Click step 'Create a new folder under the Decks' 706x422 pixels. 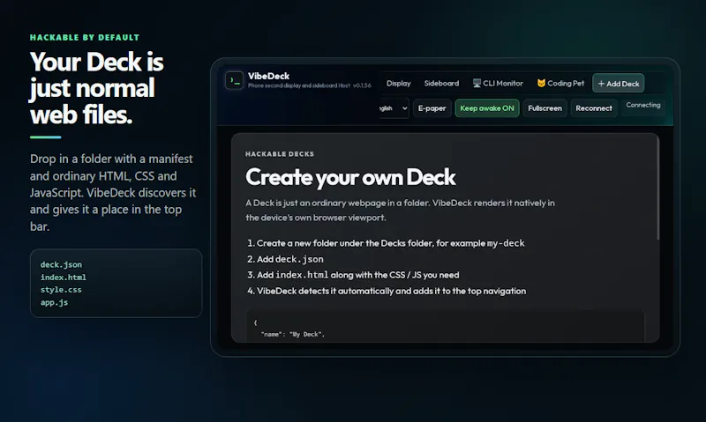(386, 243)
